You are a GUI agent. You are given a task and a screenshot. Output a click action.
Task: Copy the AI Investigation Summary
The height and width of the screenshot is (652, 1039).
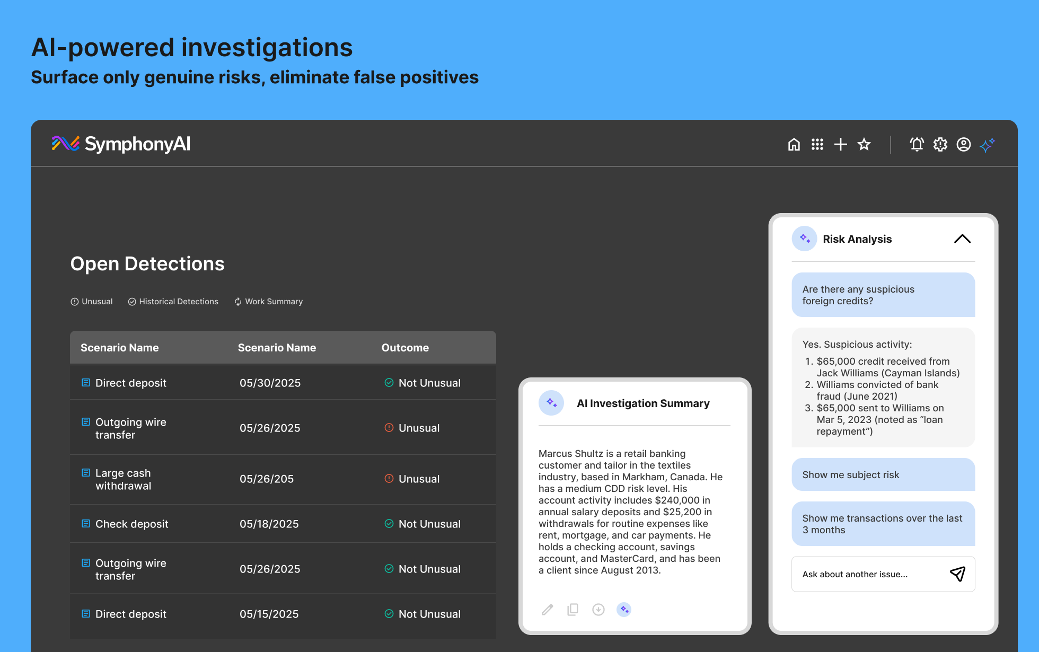pos(573,610)
